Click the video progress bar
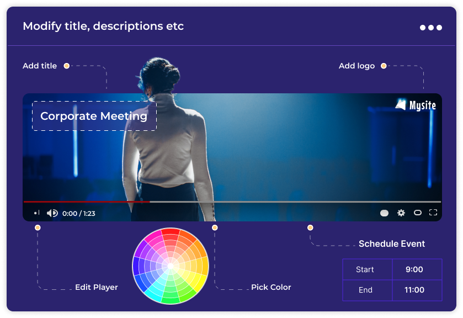 [x=232, y=202]
